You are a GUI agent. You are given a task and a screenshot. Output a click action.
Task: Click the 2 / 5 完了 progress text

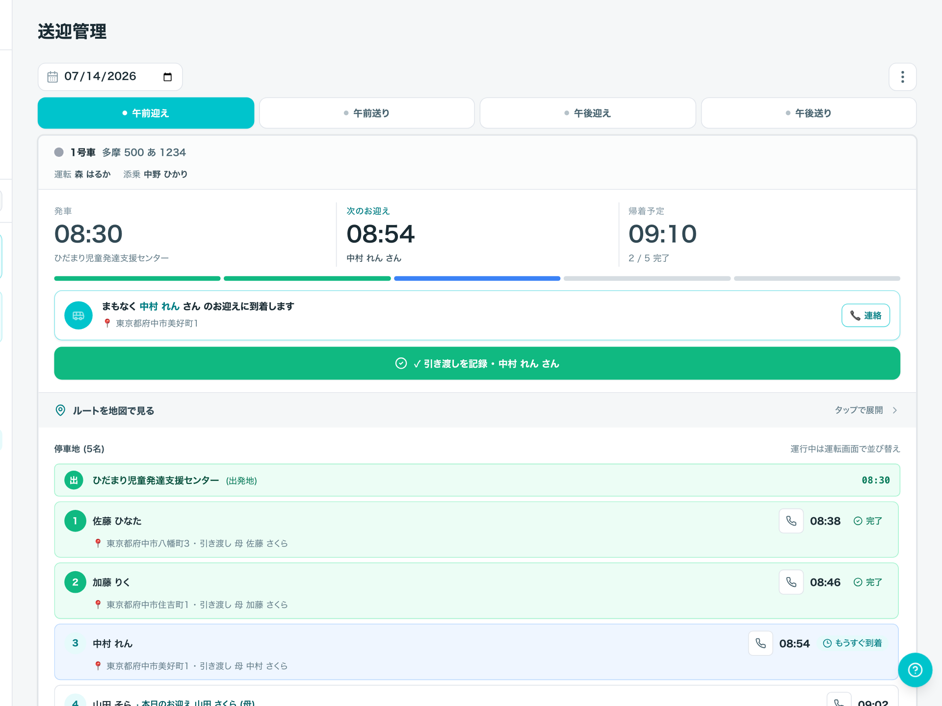(x=649, y=258)
